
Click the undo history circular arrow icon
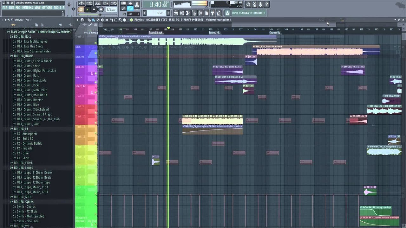pyautogui.click(x=248, y=4)
